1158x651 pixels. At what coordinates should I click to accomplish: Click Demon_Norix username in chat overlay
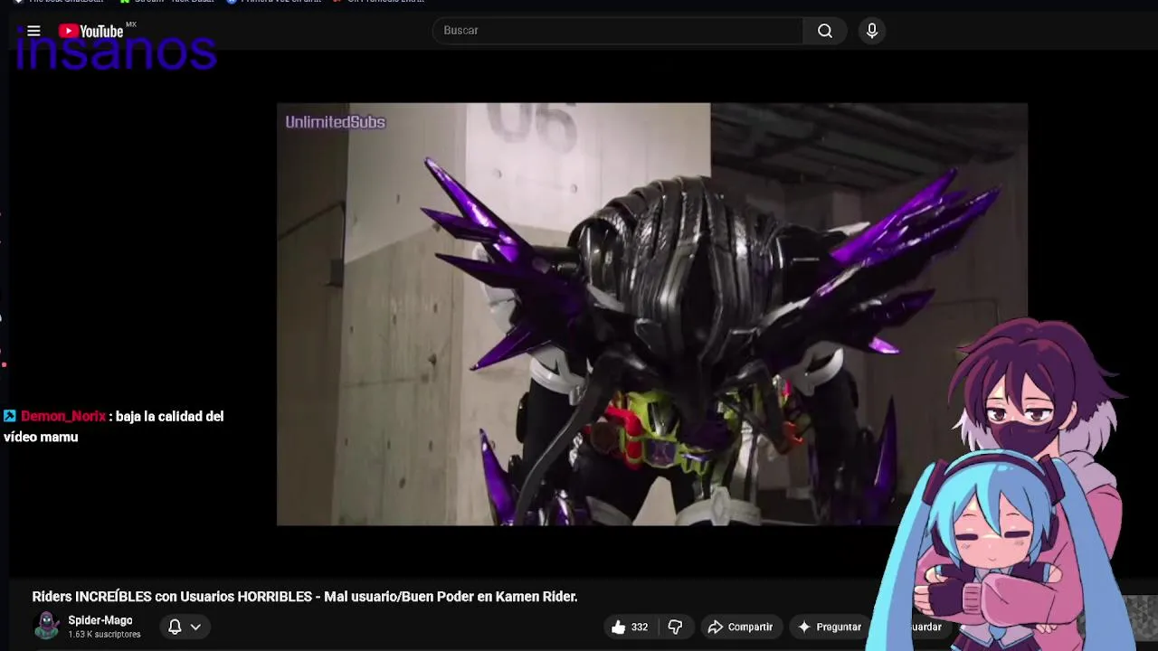pyautogui.click(x=63, y=416)
